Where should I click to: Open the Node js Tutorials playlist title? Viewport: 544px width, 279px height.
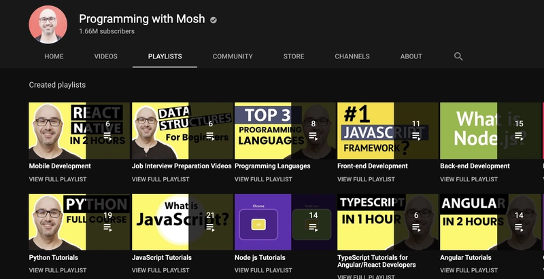pyautogui.click(x=260, y=257)
